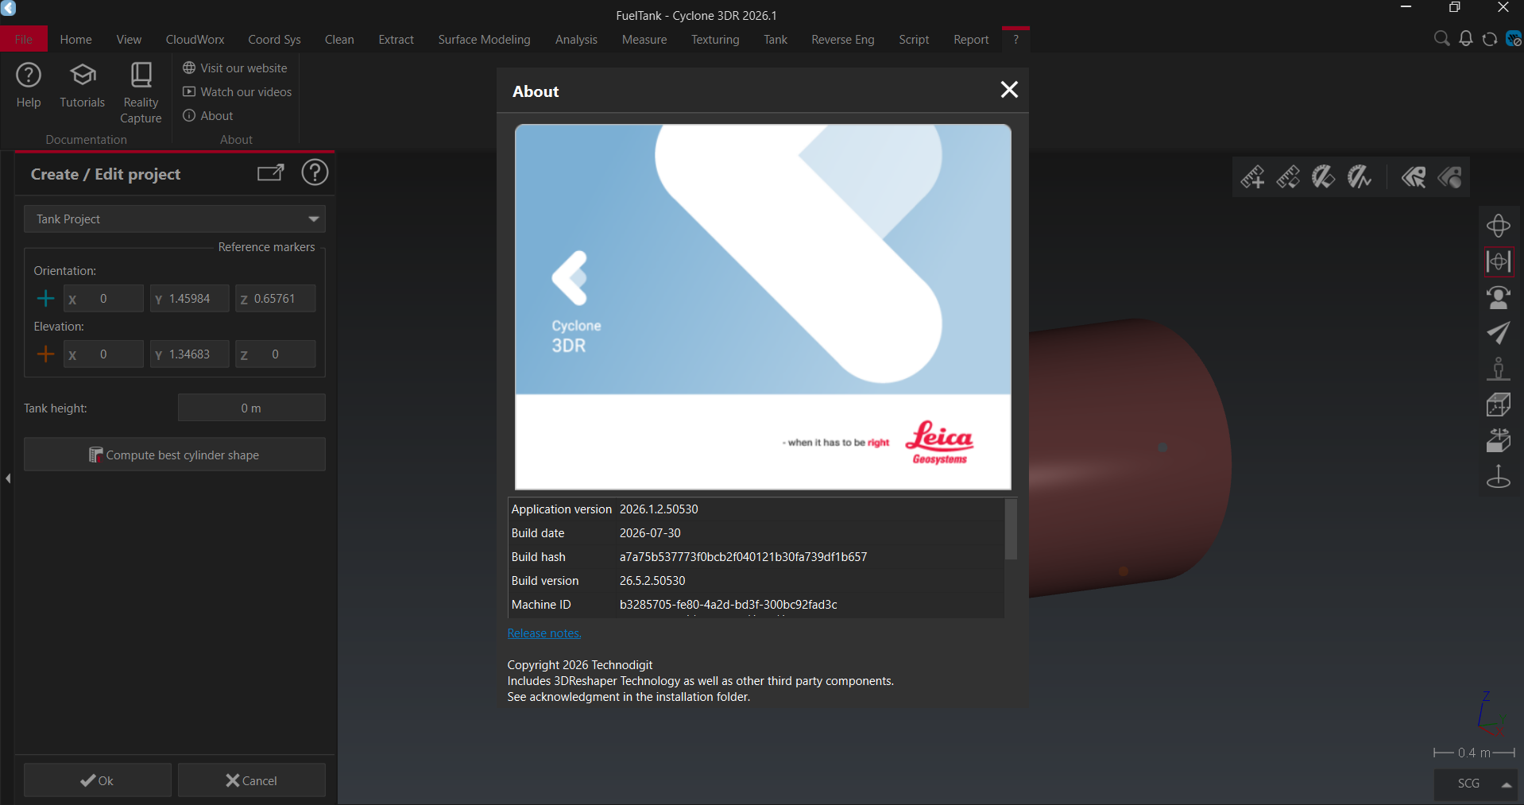Open the Coord Sys tab
This screenshot has width=1524, height=805.
click(x=274, y=40)
